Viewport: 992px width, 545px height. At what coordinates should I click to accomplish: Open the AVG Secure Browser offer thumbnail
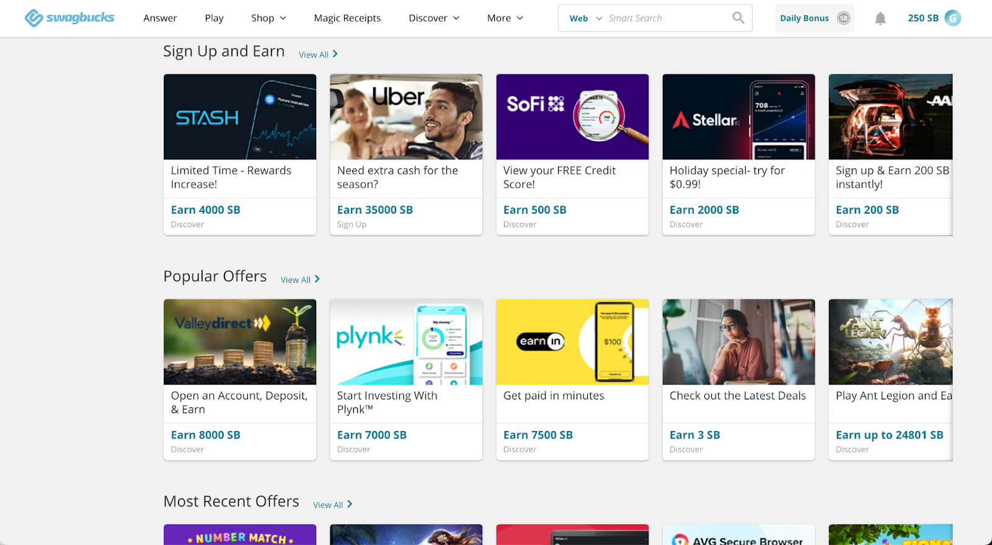[738, 534]
